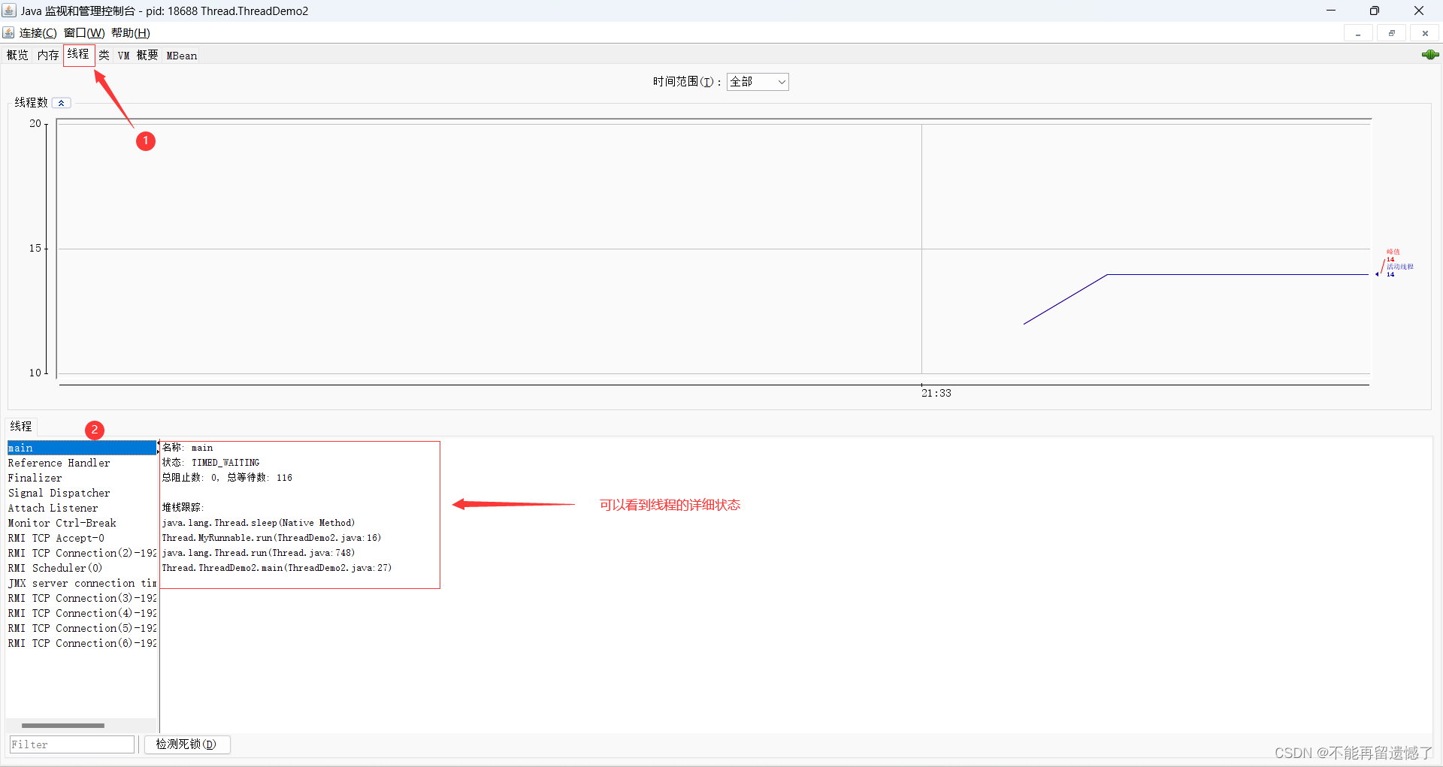
Task: Click the thread Filter input field
Action: click(x=71, y=744)
